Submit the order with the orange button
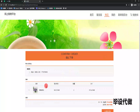Viewport: 140px width, 112px height. (108, 111)
